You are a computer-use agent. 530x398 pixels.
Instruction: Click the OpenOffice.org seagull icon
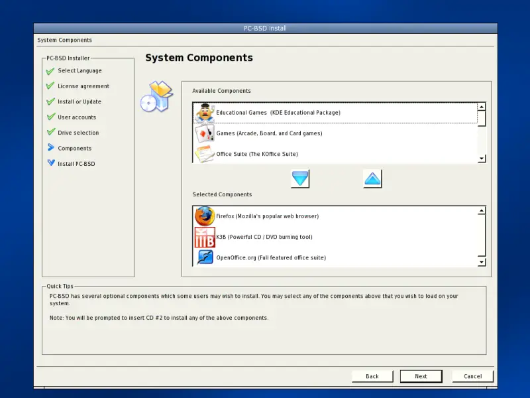click(205, 257)
